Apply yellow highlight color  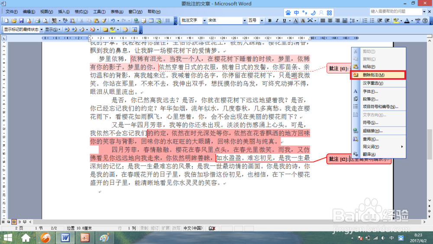click(396, 21)
